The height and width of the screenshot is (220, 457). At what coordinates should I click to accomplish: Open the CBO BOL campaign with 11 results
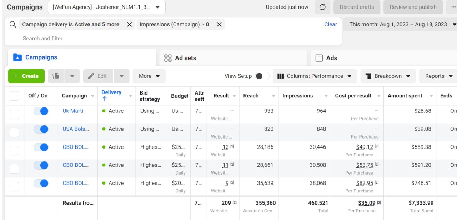pos(76,165)
